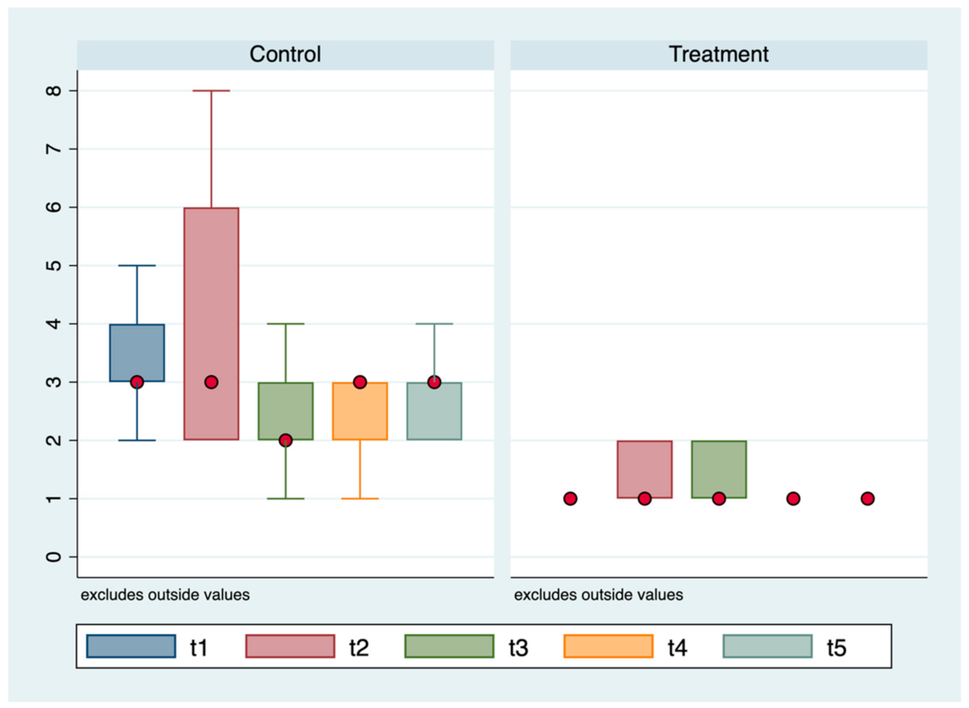Click the red t2 legend swatch
969x708 pixels.
coord(290,647)
